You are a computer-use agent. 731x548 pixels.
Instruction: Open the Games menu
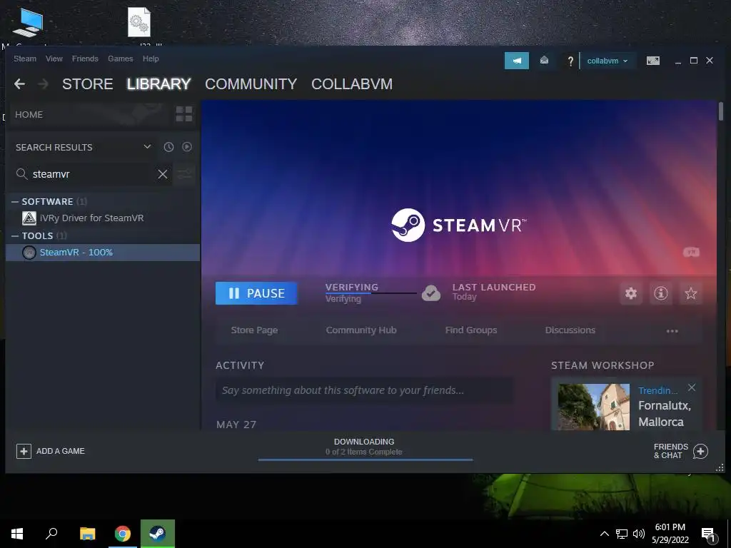point(120,59)
